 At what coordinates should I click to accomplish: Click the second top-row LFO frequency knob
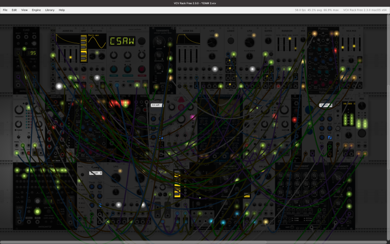[x=249, y=42]
